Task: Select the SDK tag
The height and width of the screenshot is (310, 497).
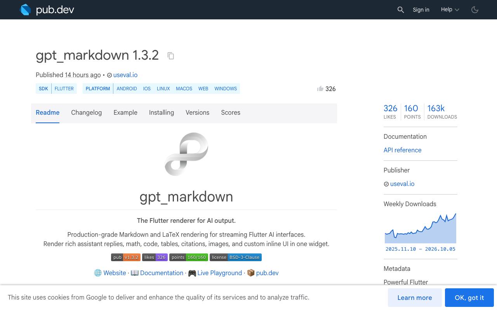Action: (43, 89)
